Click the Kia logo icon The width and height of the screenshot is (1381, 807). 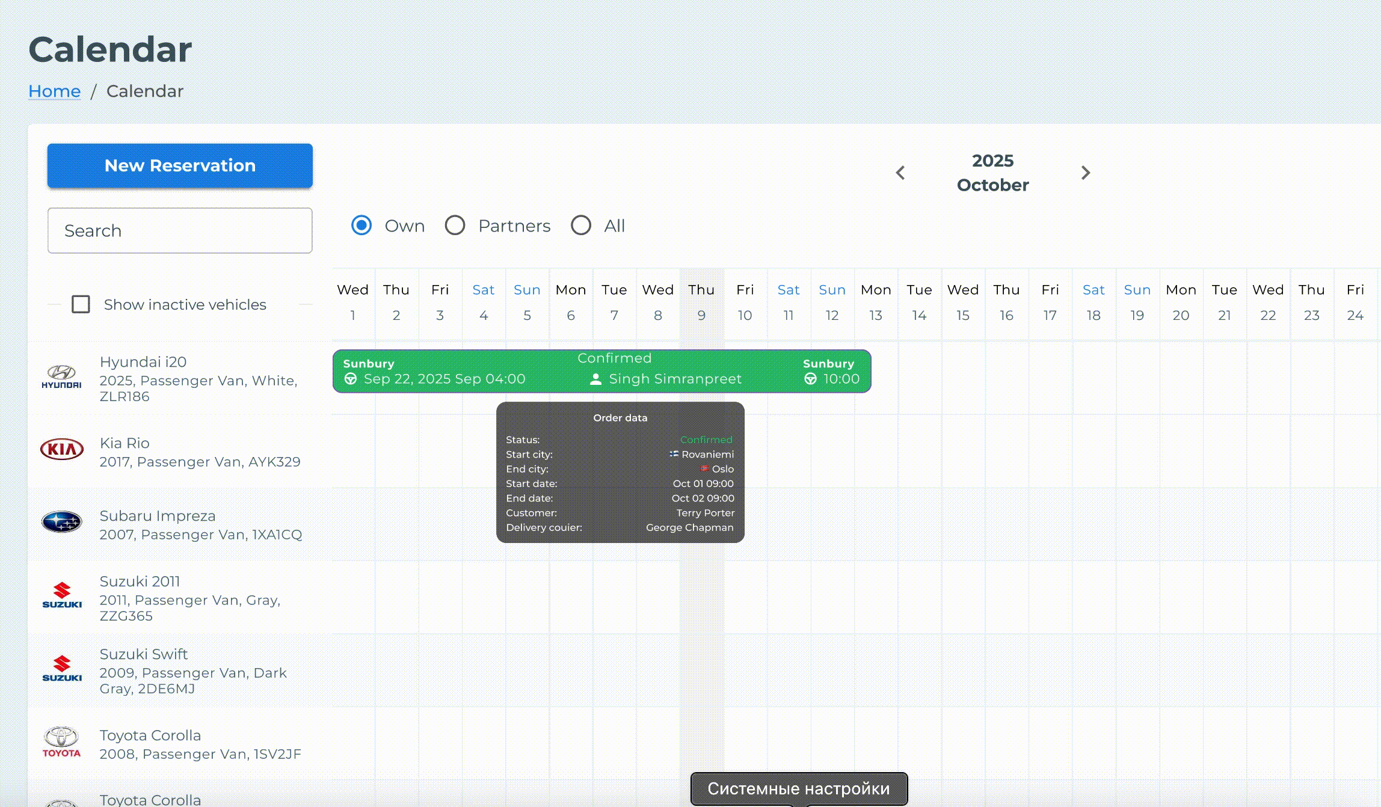coord(61,449)
